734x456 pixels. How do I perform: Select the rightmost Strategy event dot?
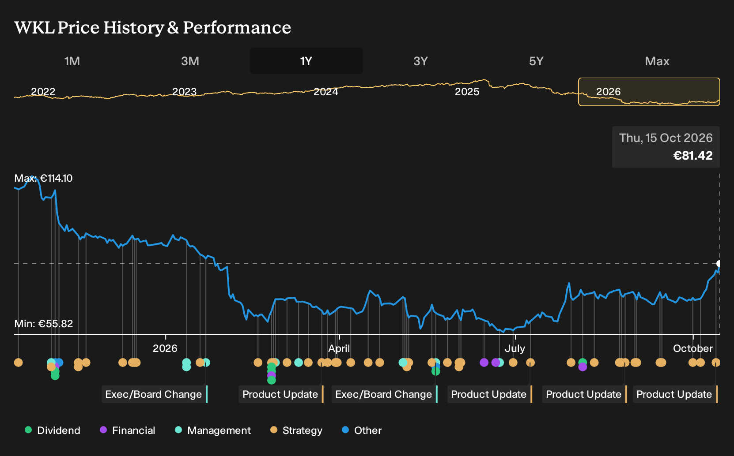(x=716, y=363)
